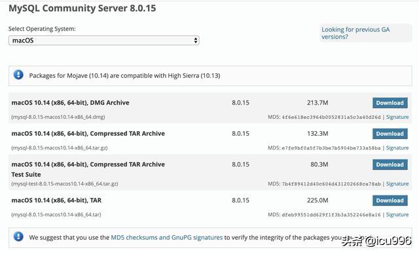Select filename (mysql-8.0.15-macos10.14-x86_64.tar)

coord(56,215)
